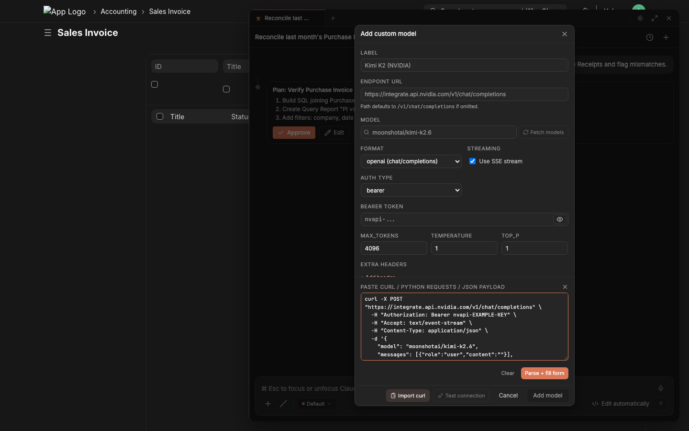Click the Sales Invoice page heading
The image size is (689, 431).
point(88,33)
